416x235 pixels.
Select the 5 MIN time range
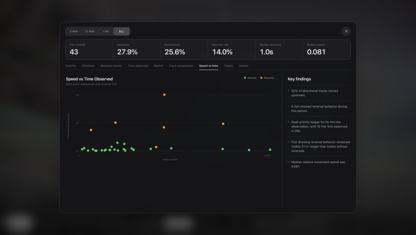(x=73, y=31)
